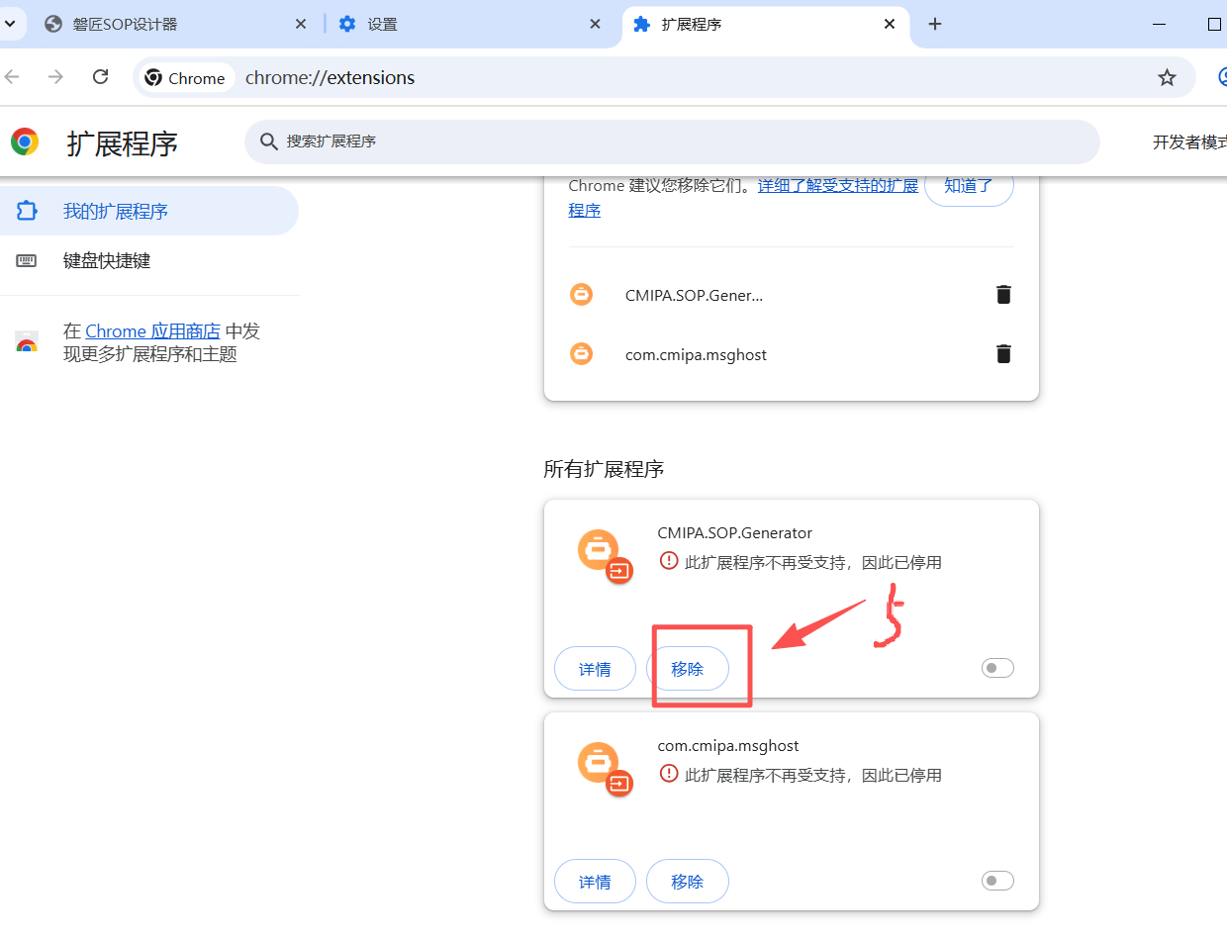
Task: Click CMIPA.SOP.Gener... name in warning list
Action: 694,295
